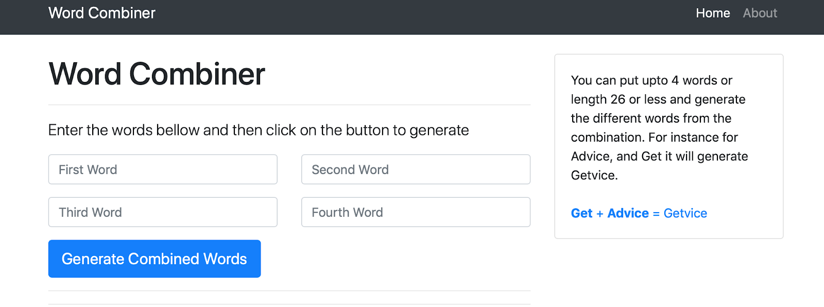Screen dimensions: 824x307
Task: Click into the Second Word field
Action: [416, 169]
